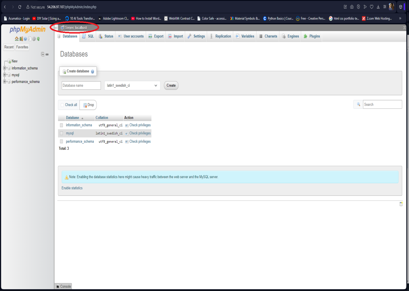Open the latin1_swedish_ci collation dropdown
The width and height of the screenshot is (409, 291).
click(x=132, y=86)
